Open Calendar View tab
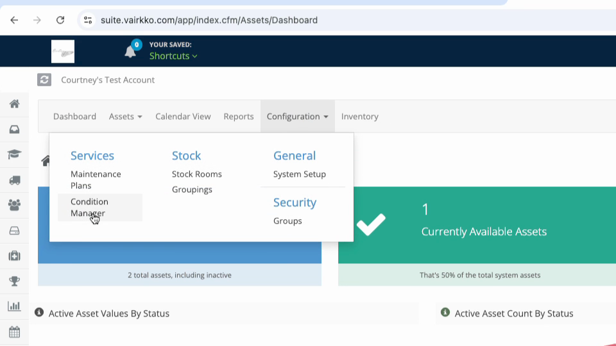The height and width of the screenshot is (346, 616). (x=183, y=117)
